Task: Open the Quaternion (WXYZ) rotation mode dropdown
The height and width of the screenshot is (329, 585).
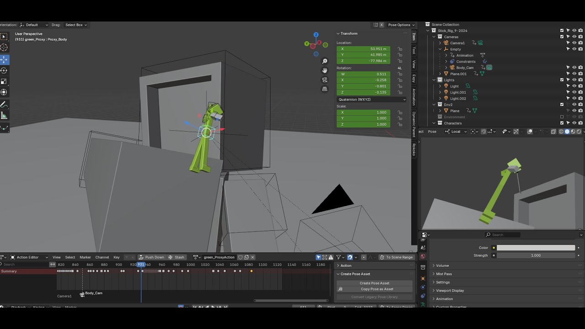Action: pyautogui.click(x=372, y=100)
